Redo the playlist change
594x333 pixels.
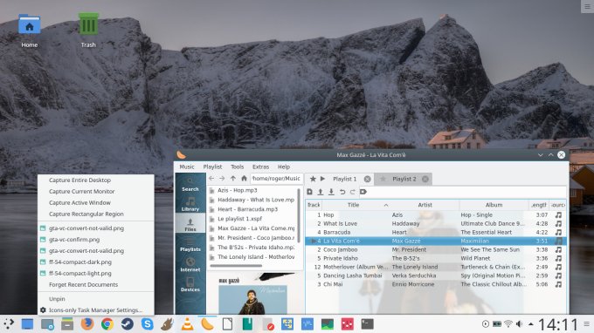coord(352,192)
